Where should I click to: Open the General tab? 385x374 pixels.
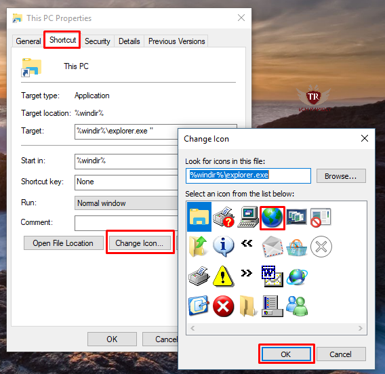[x=28, y=41]
